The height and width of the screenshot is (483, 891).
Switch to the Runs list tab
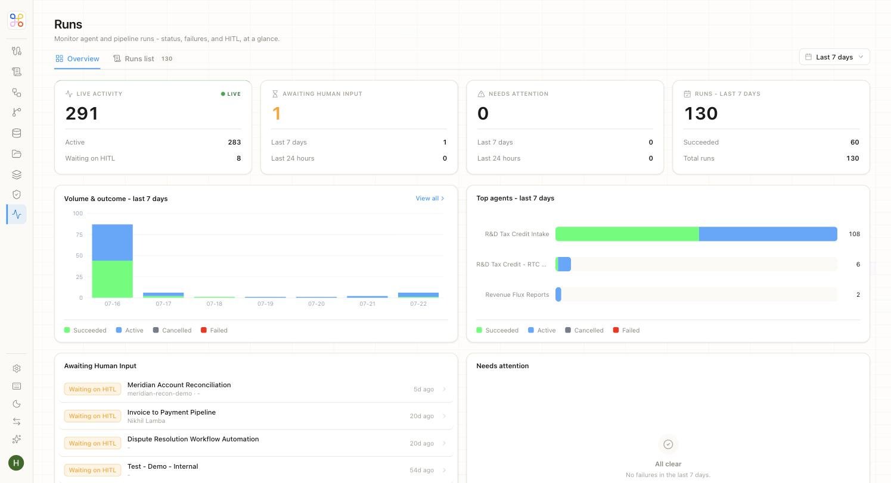coord(142,59)
